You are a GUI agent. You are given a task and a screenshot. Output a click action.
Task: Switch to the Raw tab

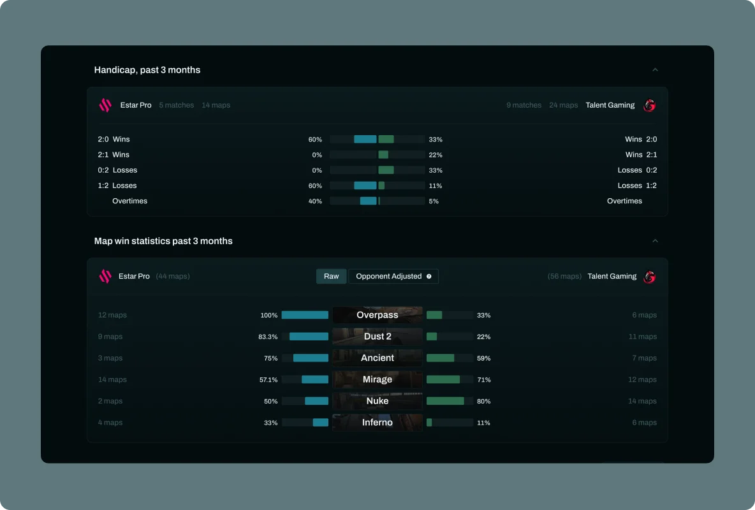pyautogui.click(x=332, y=276)
